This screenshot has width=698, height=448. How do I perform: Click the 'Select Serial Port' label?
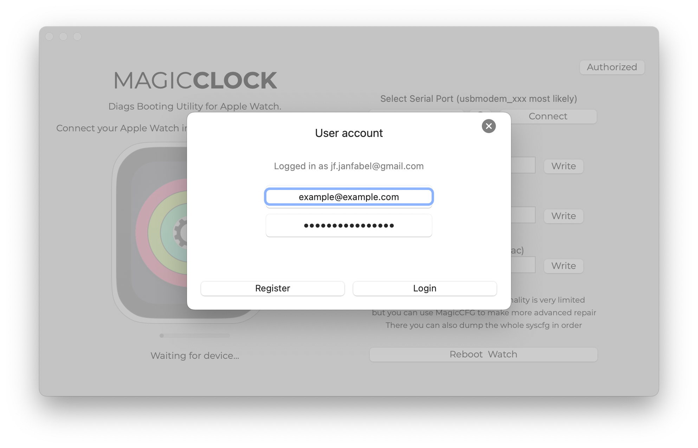point(479,99)
